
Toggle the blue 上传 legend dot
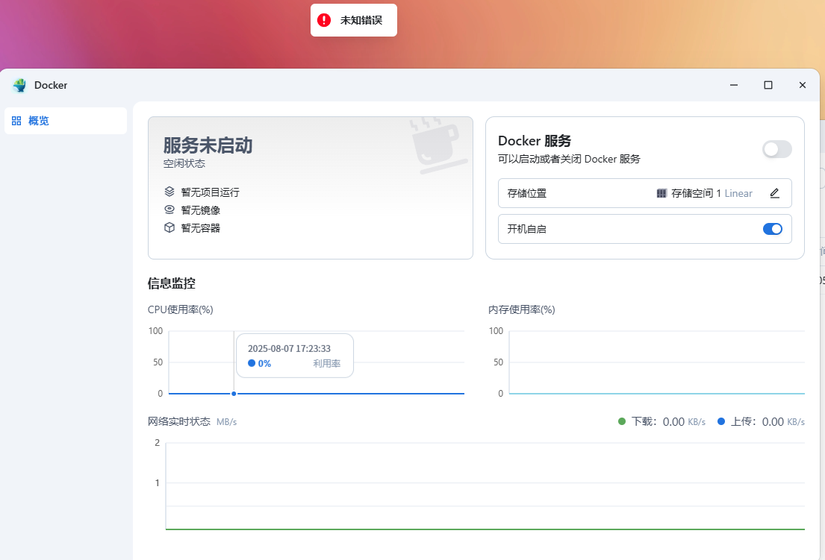click(721, 421)
